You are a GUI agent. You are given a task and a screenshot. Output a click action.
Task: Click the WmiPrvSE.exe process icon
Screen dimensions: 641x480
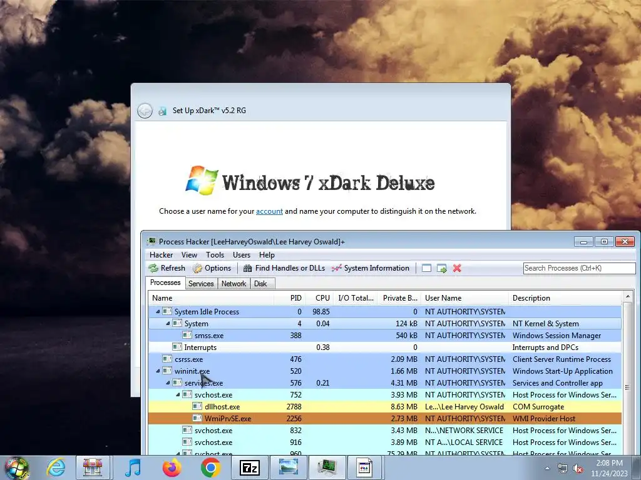197,418
